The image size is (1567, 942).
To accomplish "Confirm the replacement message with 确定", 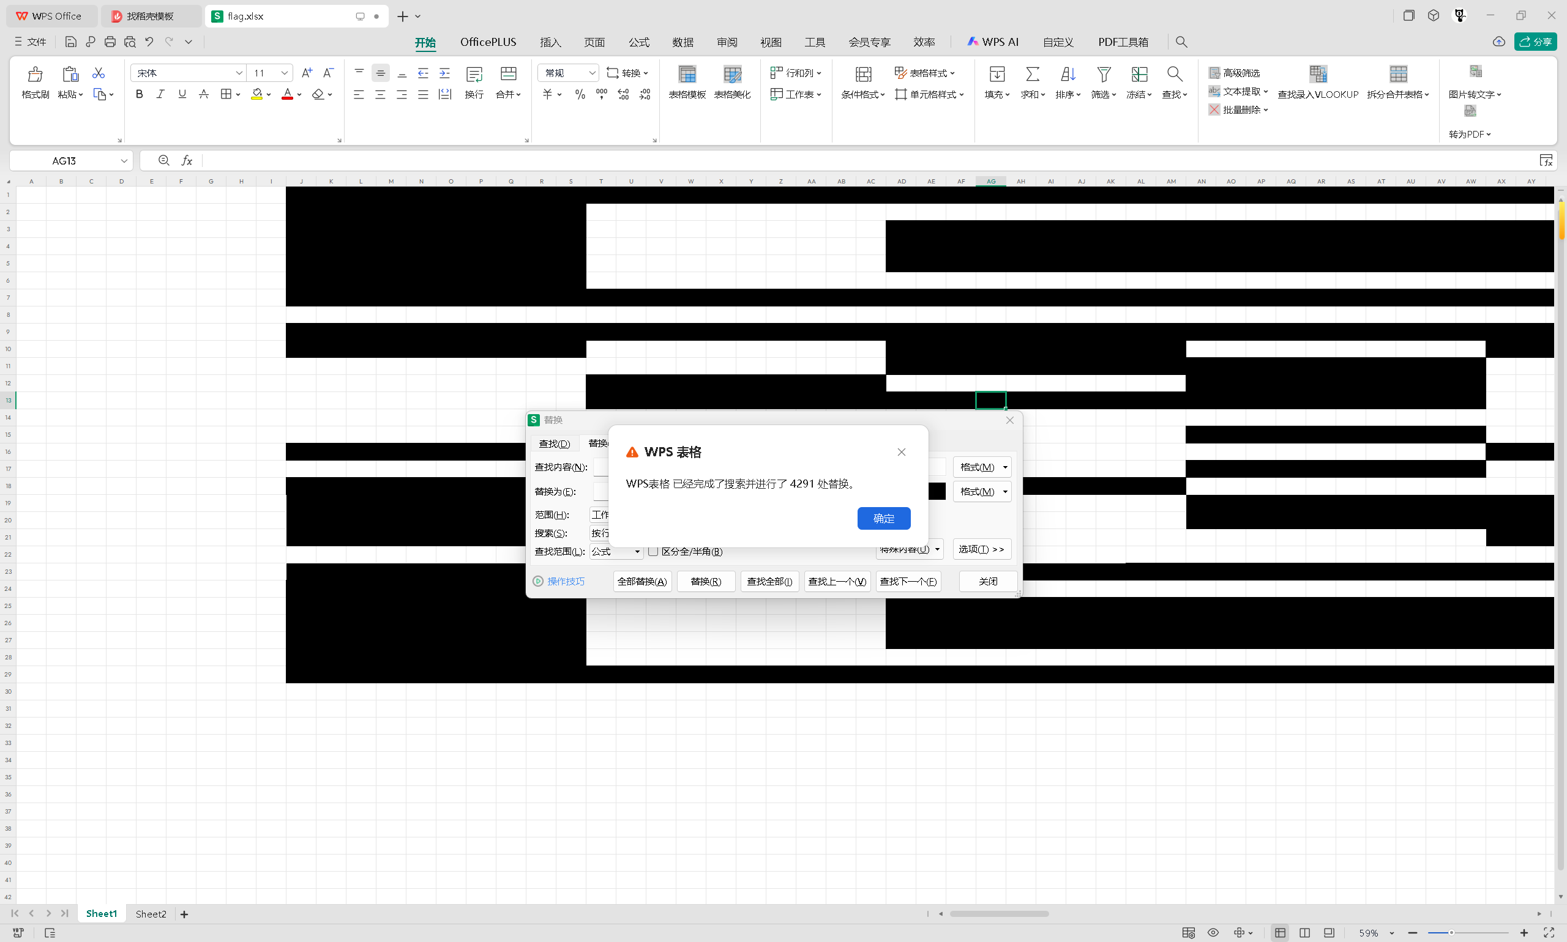I will [883, 518].
